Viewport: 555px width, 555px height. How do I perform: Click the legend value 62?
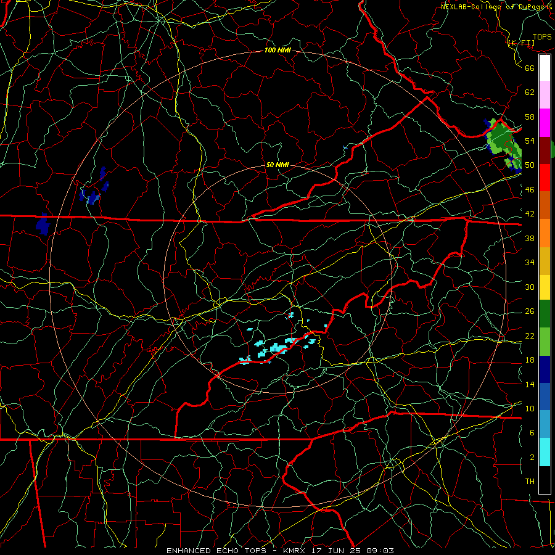tap(530, 92)
